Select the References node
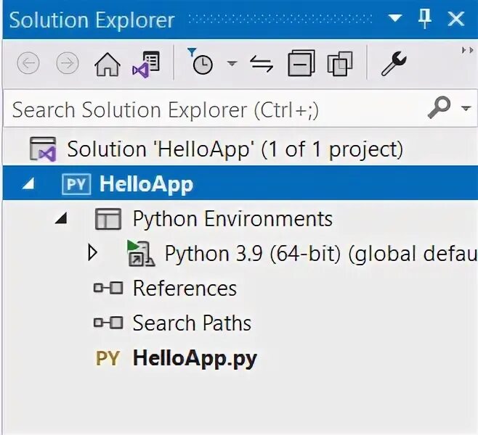478x435 pixels. [185, 289]
